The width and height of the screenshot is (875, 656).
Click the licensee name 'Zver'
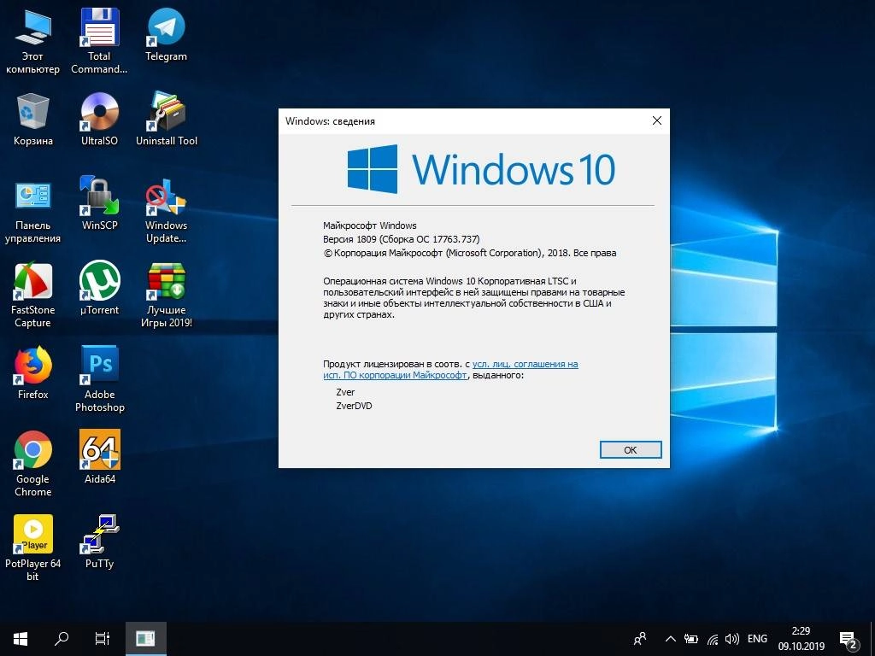345,392
